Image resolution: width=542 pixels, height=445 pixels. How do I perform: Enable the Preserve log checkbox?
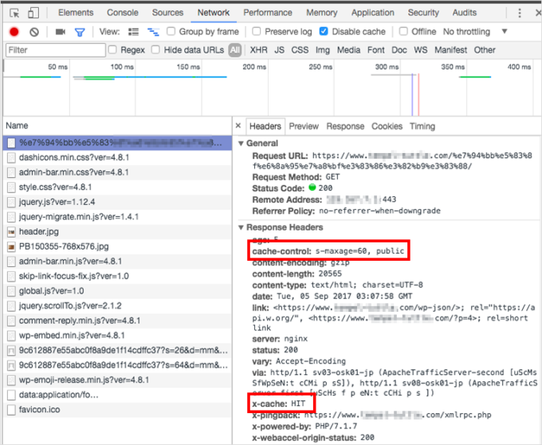click(257, 31)
